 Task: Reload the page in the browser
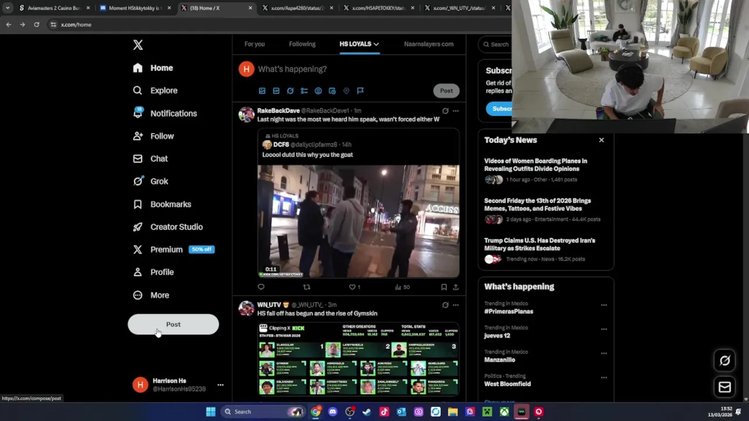[x=36, y=25]
